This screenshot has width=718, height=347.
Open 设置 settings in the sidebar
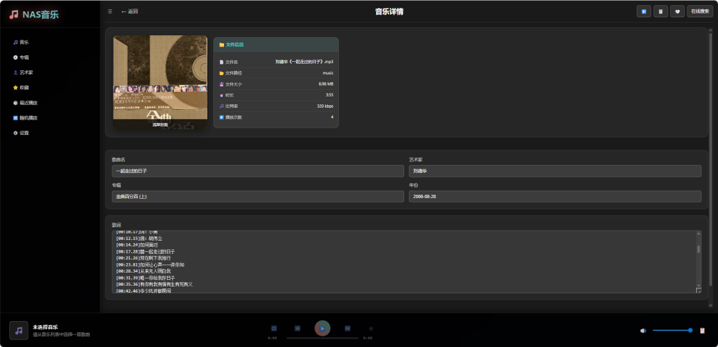click(23, 133)
